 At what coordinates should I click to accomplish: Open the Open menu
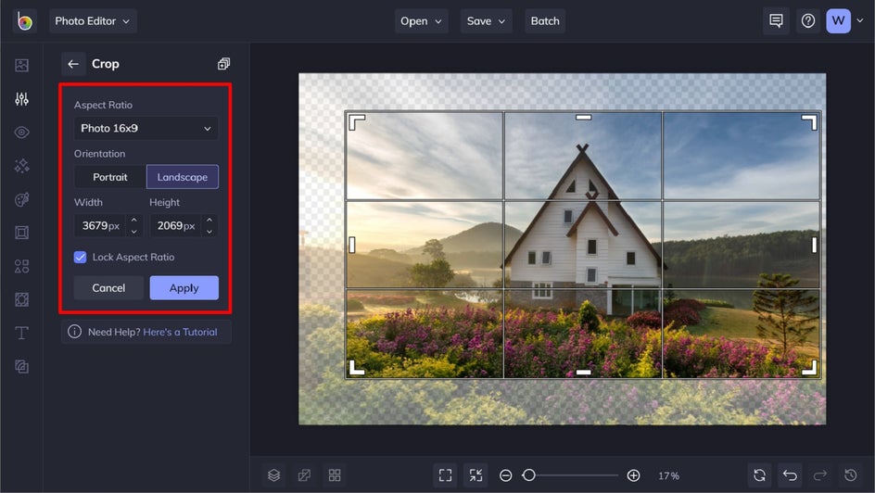tap(422, 21)
